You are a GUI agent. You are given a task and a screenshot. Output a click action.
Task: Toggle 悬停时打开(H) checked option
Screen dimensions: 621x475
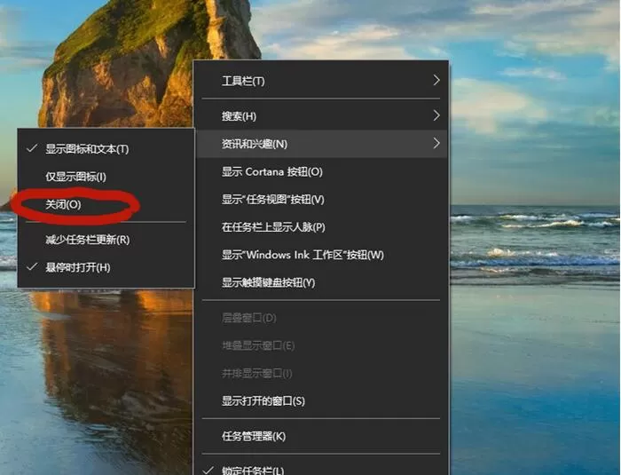click(106, 267)
